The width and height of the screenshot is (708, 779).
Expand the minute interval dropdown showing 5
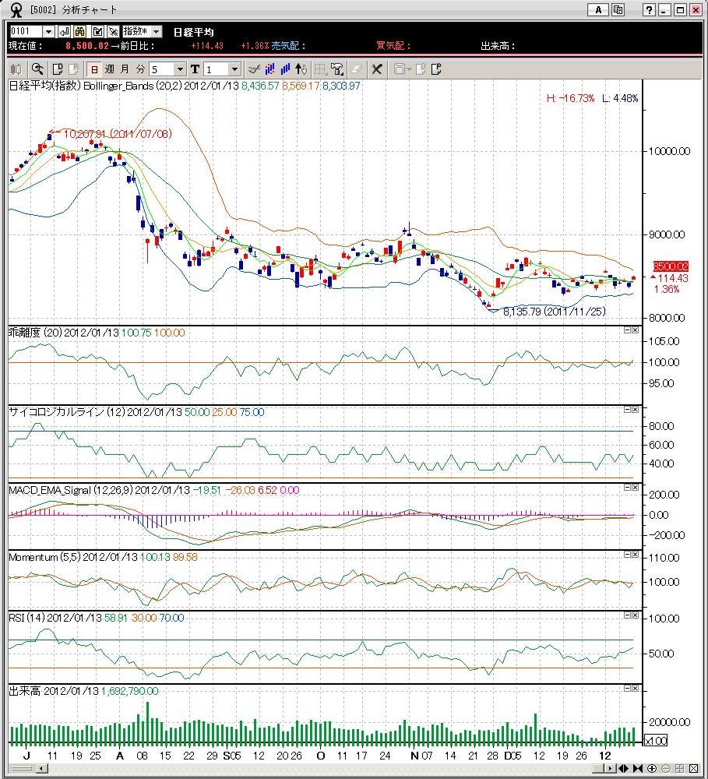coord(180,69)
